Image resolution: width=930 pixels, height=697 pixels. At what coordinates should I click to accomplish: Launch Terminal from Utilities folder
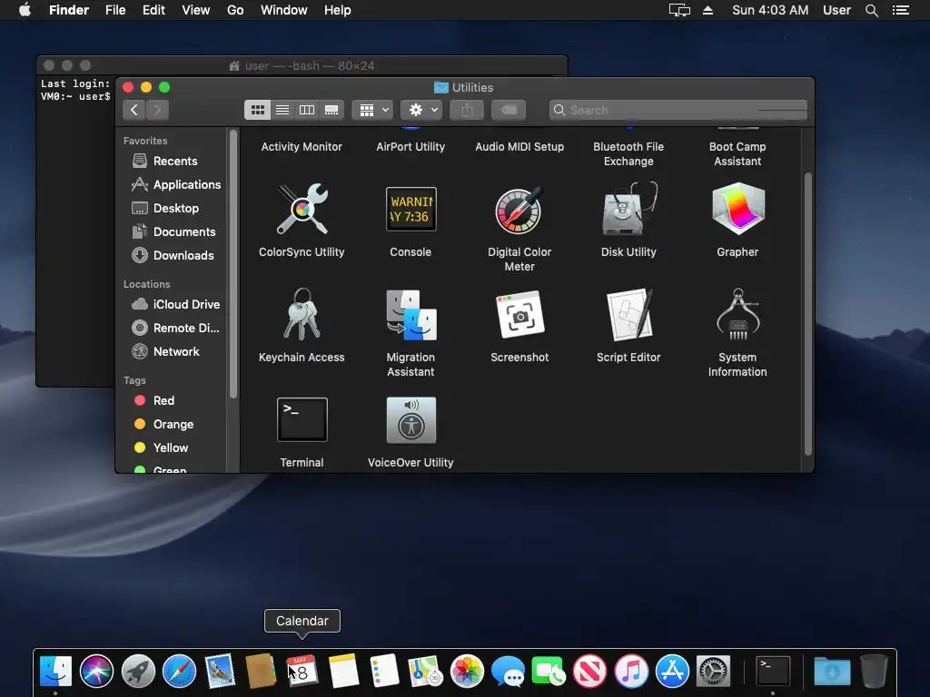click(302, 419)
